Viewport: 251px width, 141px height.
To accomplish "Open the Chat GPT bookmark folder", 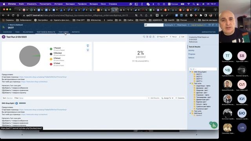I will coord(78,20).
